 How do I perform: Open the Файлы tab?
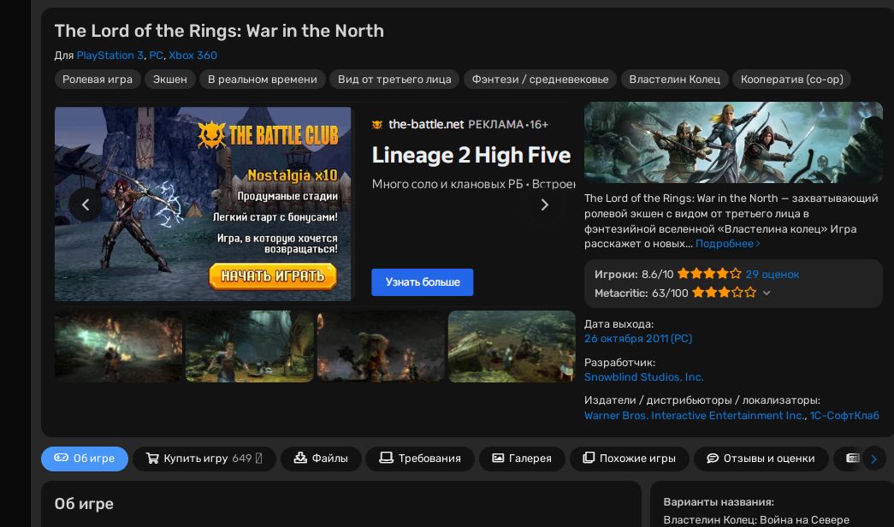coord(321,459)
